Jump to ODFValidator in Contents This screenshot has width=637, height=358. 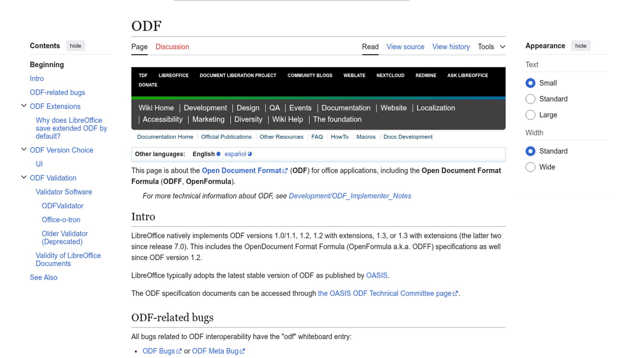pos(62,206)
